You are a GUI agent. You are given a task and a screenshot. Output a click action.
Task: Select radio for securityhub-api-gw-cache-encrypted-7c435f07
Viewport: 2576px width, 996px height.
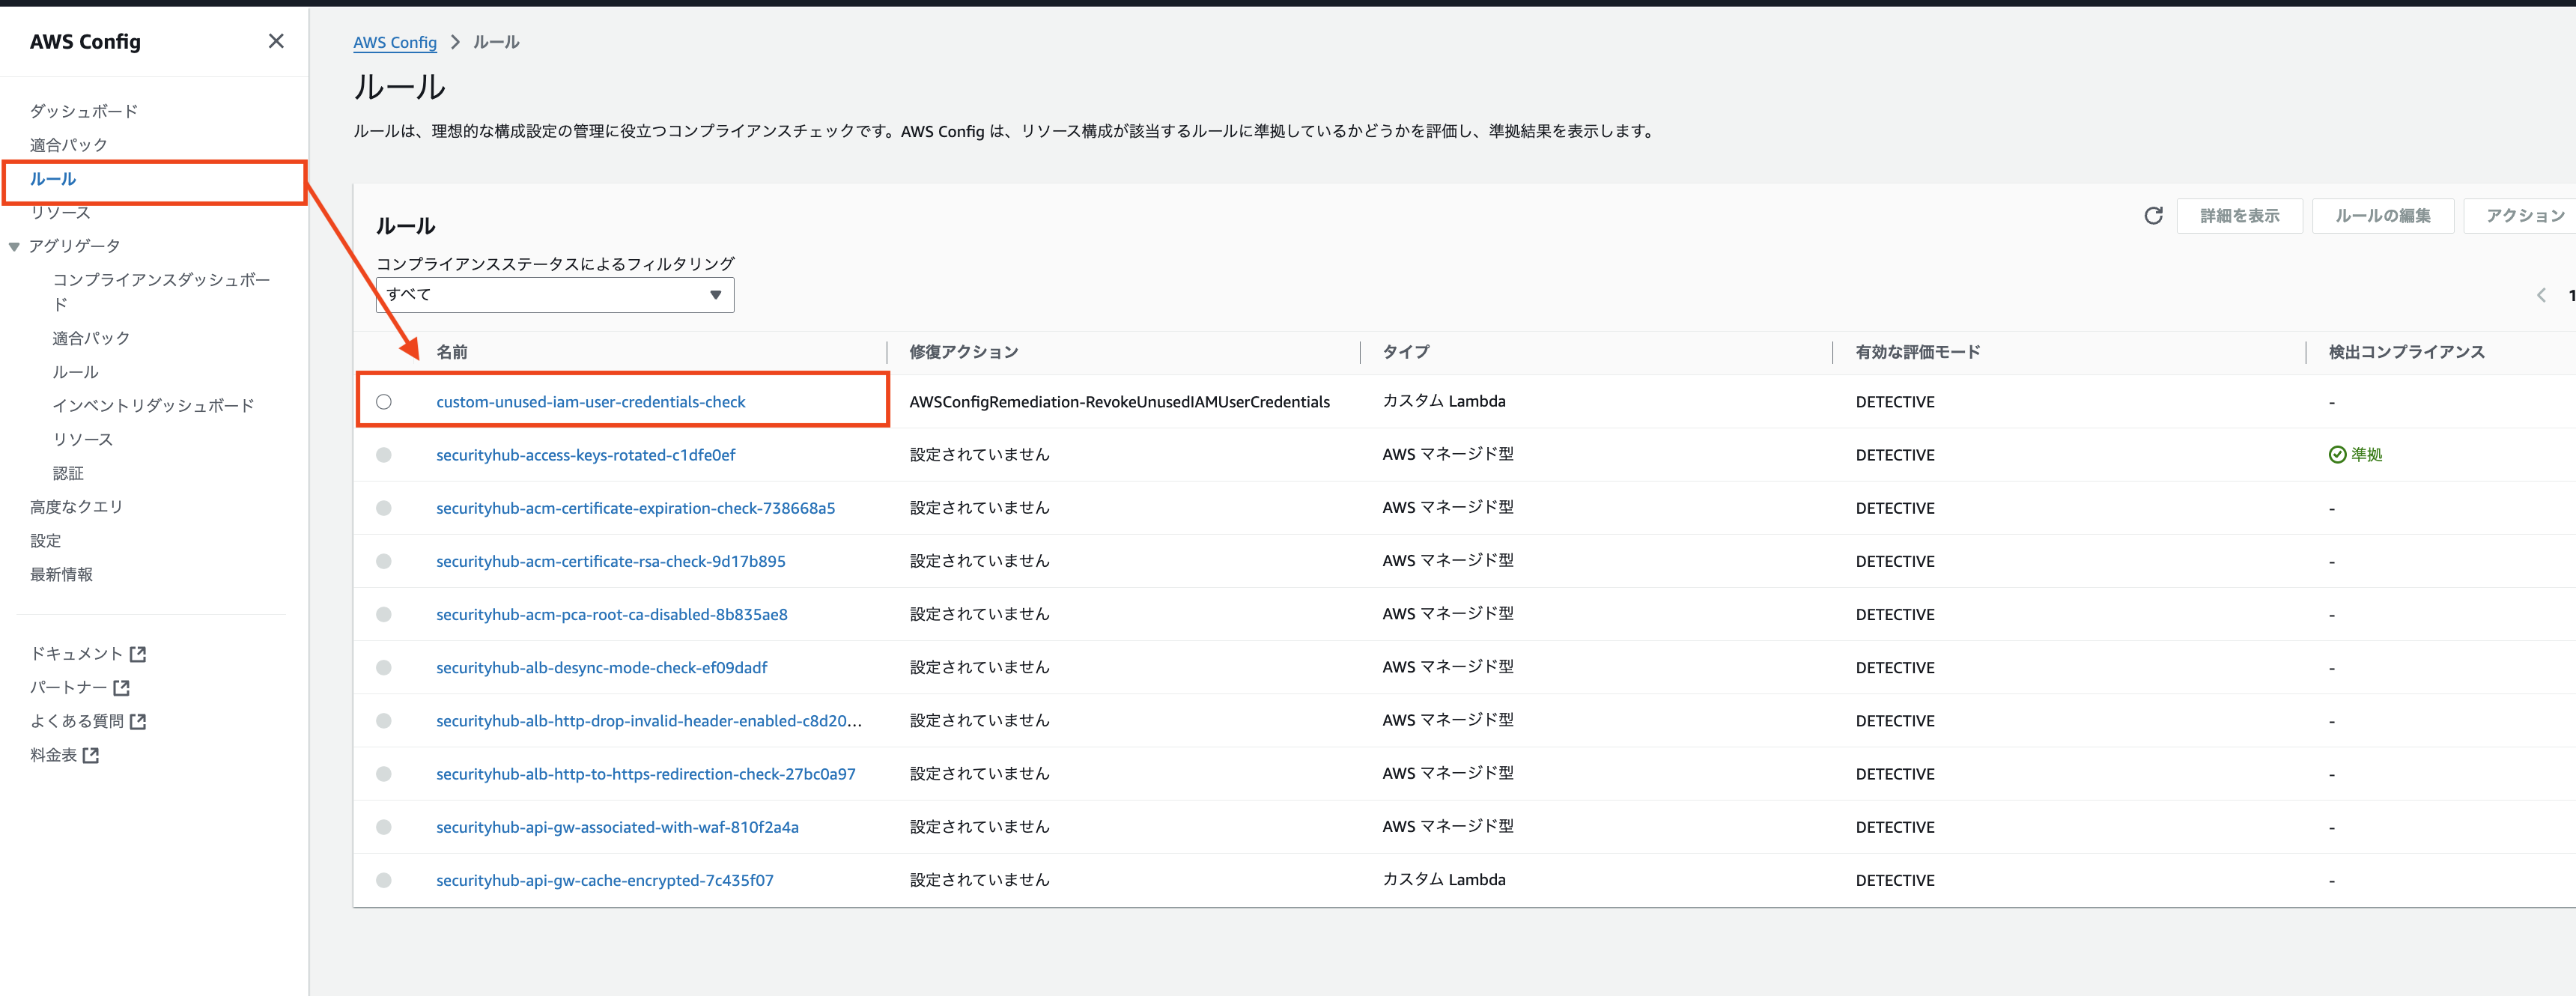[384, 880]
